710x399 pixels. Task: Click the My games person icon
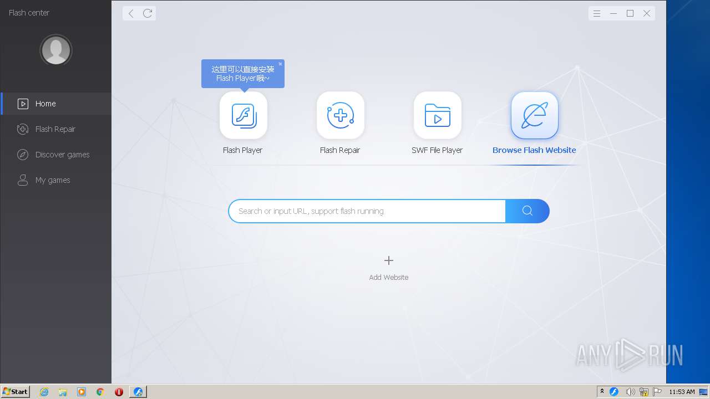[23, 180]
